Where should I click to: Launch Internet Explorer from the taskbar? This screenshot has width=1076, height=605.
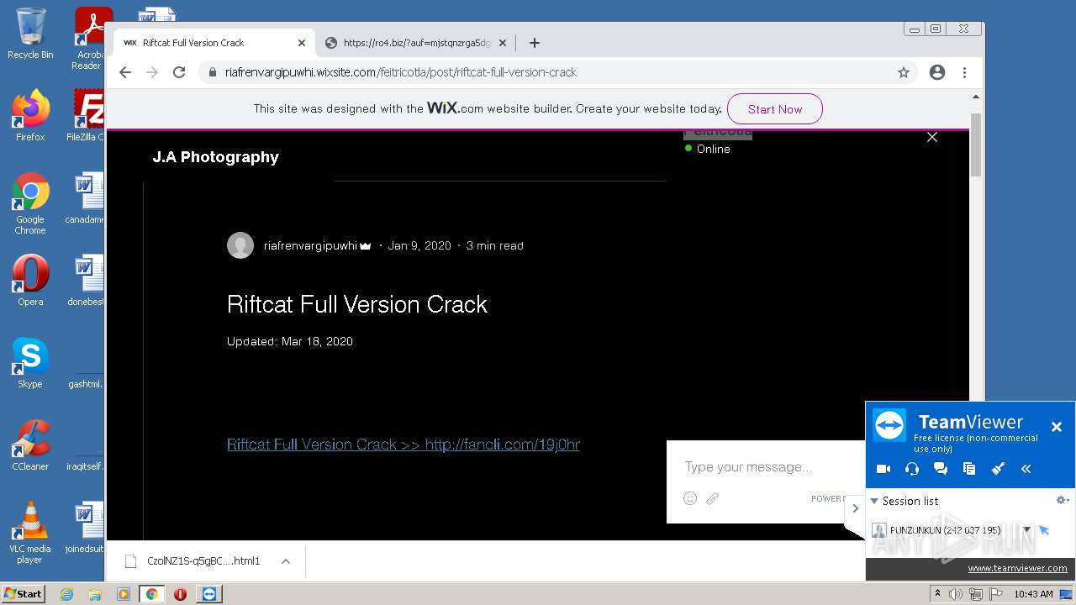point(66,594)
